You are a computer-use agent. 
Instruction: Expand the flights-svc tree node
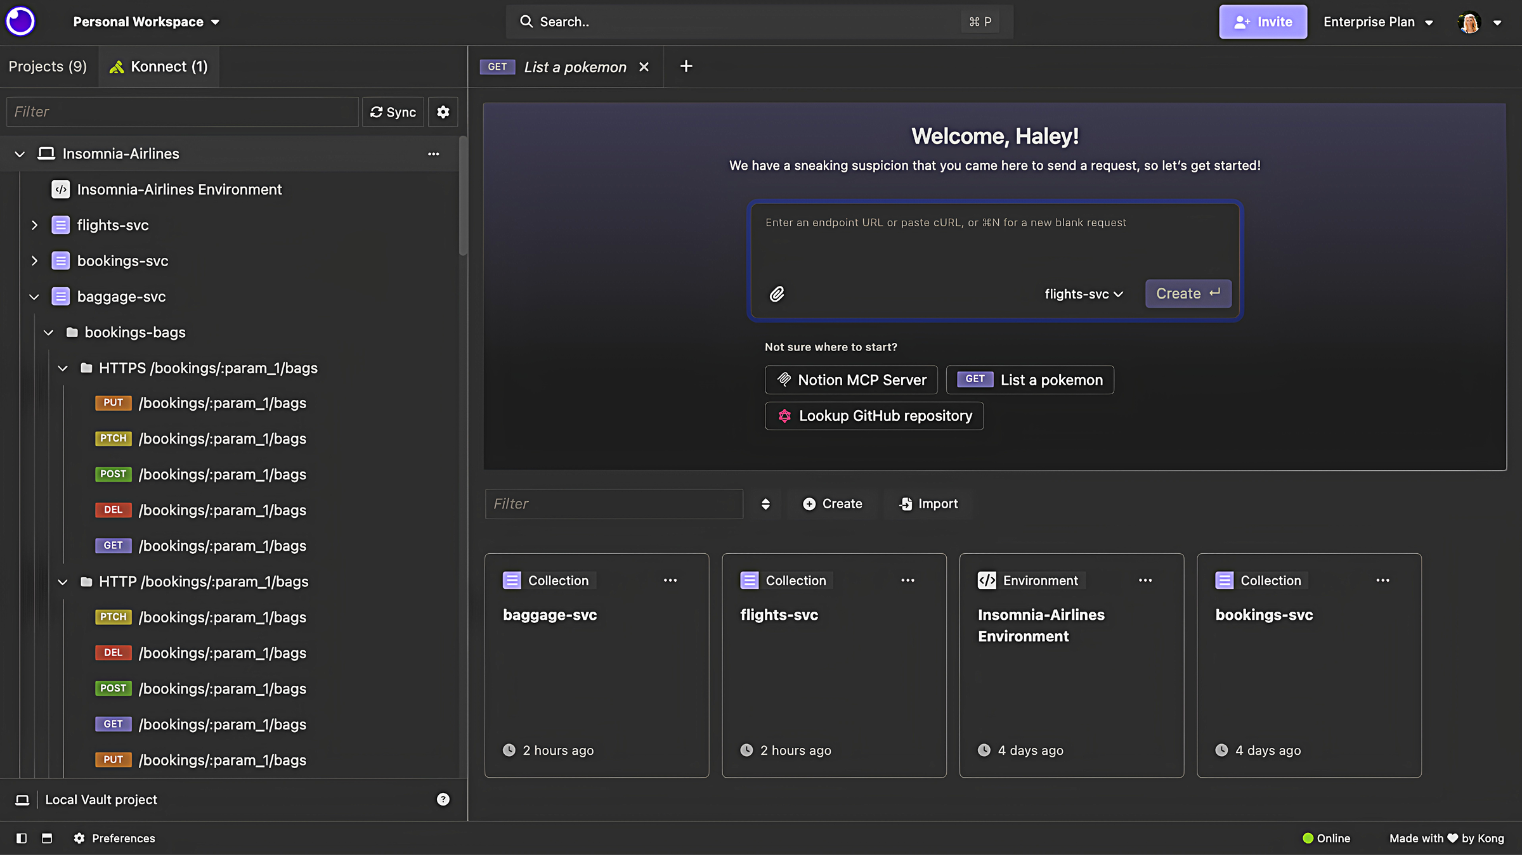[35, 225]
